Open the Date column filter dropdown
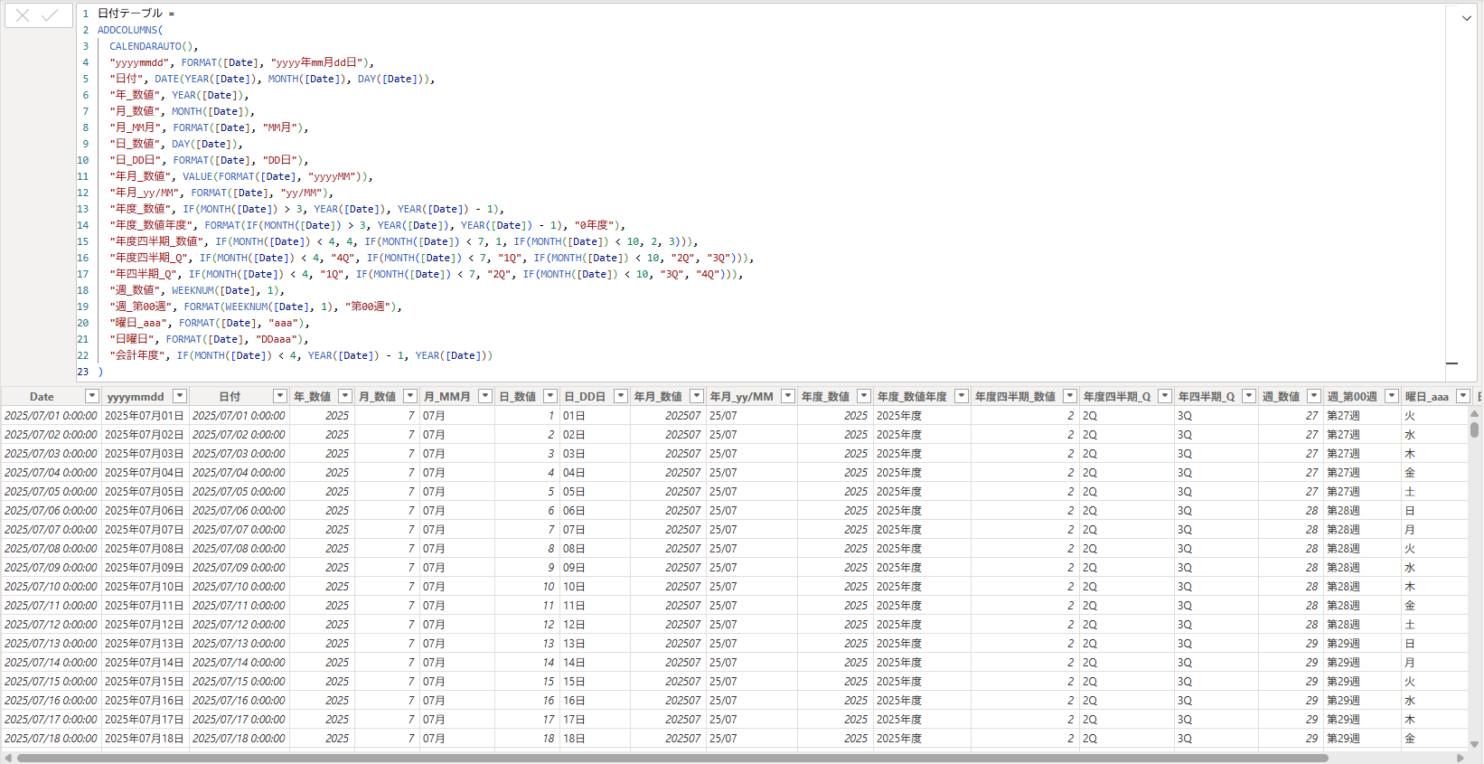The image size is (1484, 764). point(91,396)
